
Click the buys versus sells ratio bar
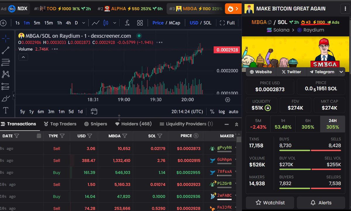pos(310,150)
